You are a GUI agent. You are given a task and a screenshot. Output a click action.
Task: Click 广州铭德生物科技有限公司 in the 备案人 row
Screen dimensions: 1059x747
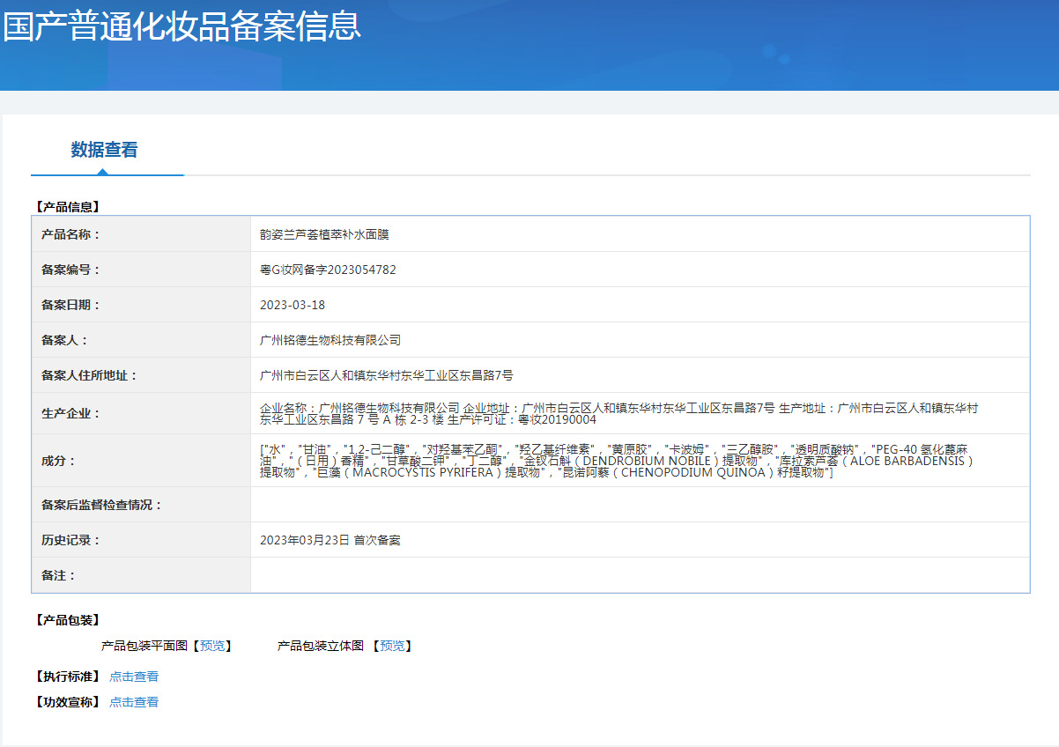pos(330,340)
